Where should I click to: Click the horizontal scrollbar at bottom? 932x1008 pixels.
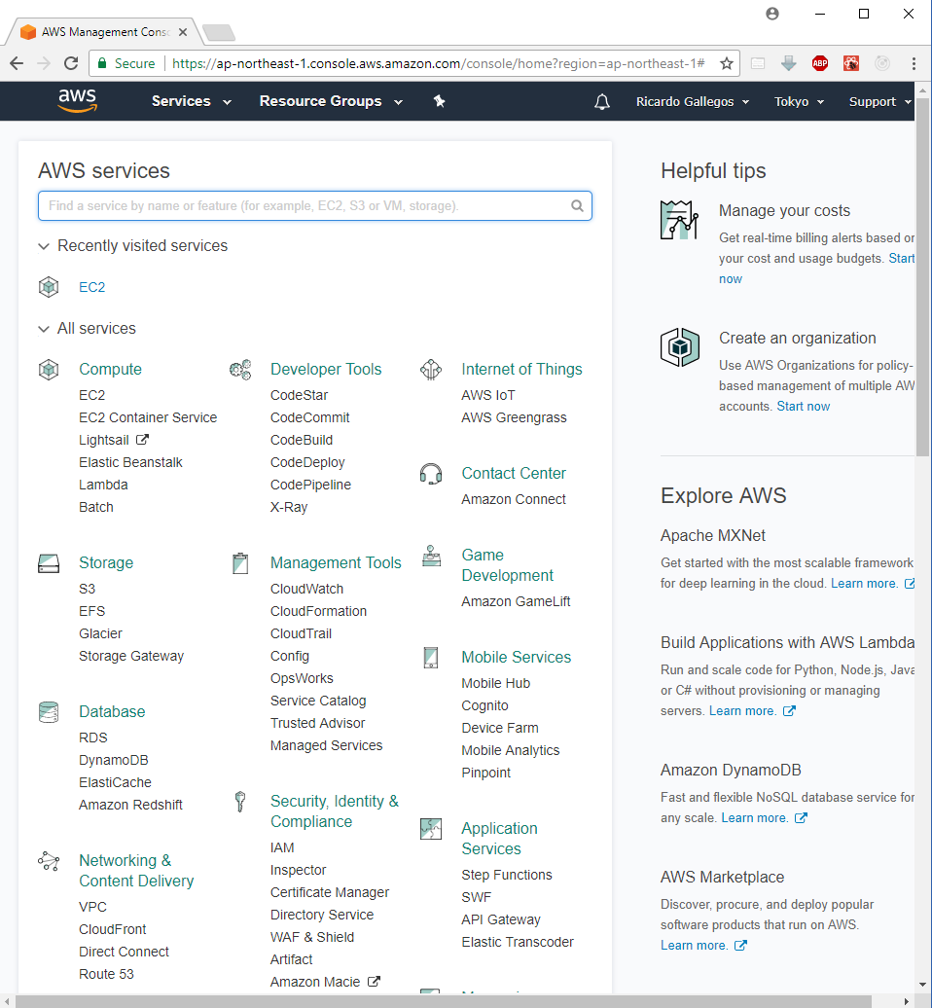[444, 1001]
